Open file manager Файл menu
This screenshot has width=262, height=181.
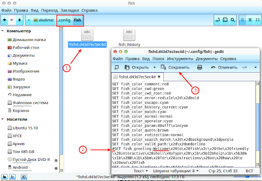(7, 10)
